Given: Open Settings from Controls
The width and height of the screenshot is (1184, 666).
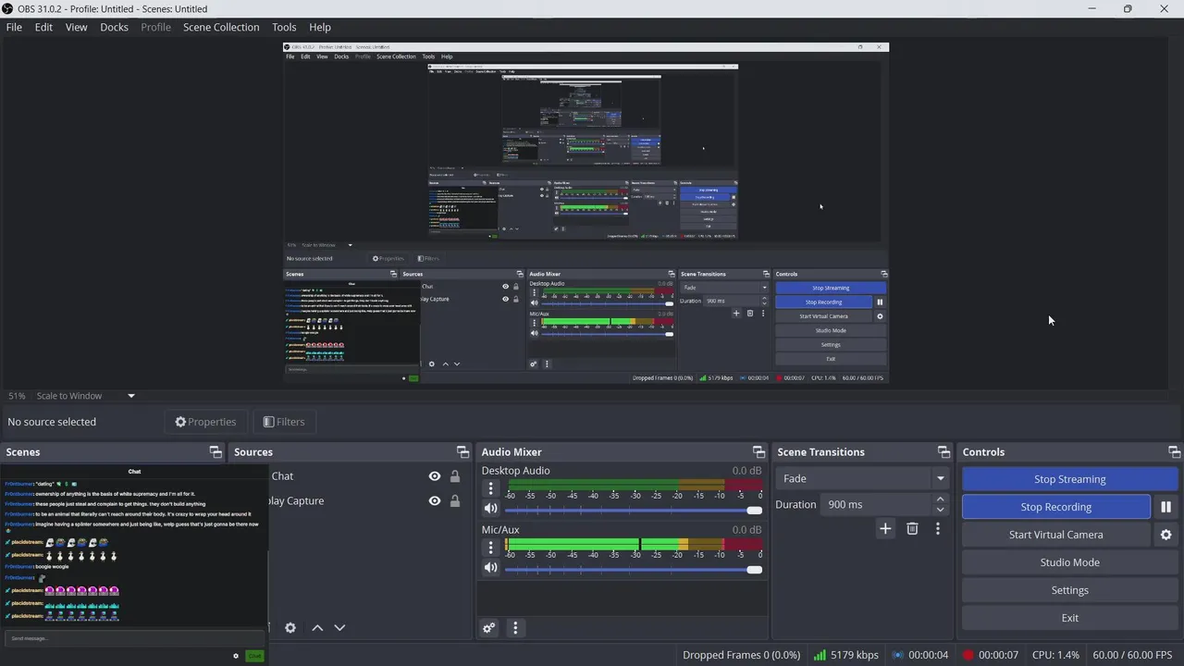Looking at the screenshot, I should pyautogui.click(x=1070, y=590).
